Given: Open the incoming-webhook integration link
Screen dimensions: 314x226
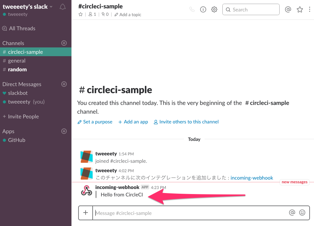Looking at the screenshot, I should tap(252, 178).
